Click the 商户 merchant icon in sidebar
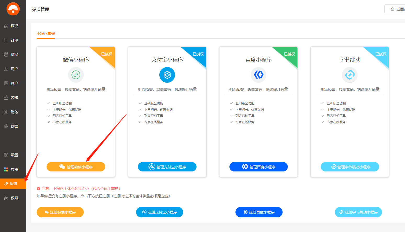 coord(6,83)
